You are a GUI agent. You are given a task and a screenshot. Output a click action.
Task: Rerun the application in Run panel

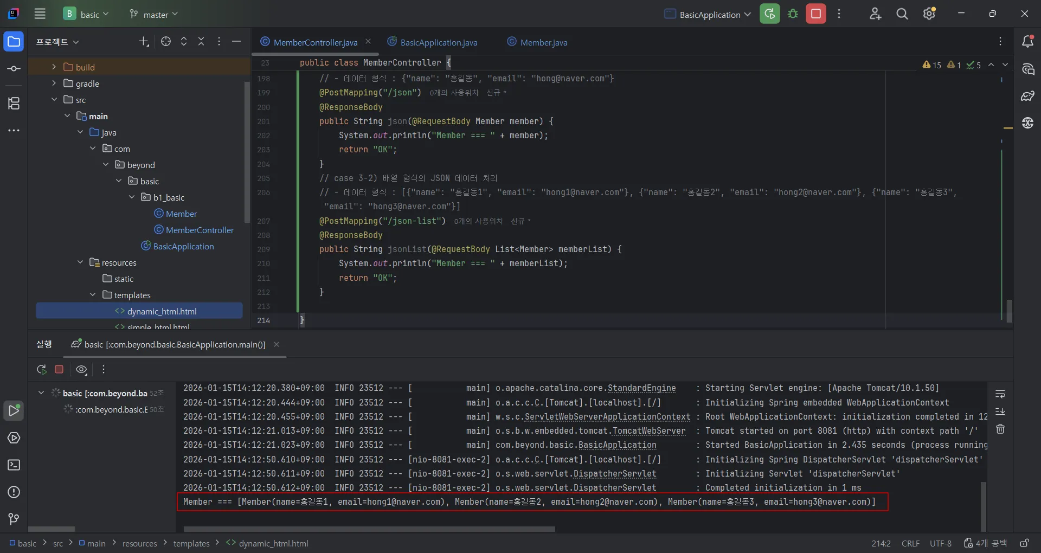(41, 370)
